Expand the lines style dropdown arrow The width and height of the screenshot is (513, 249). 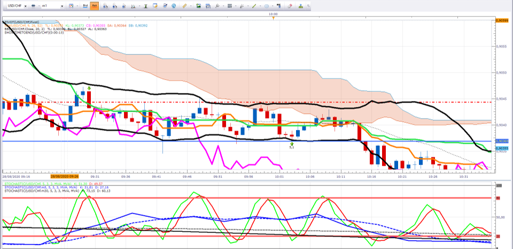pyautogui.click(x=236, y=6)
